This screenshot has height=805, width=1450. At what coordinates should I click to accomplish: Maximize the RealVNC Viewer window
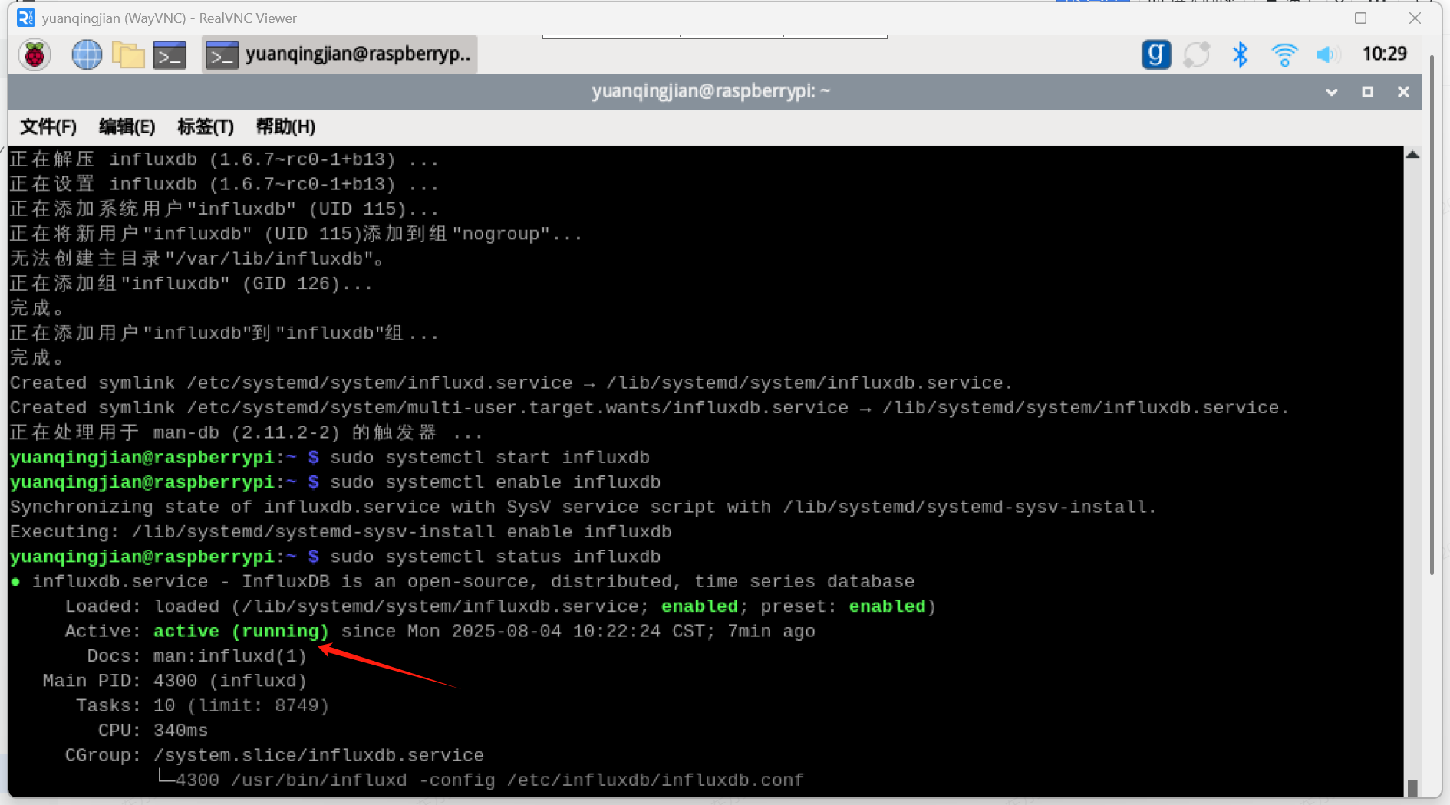[x=1360, y=18]
